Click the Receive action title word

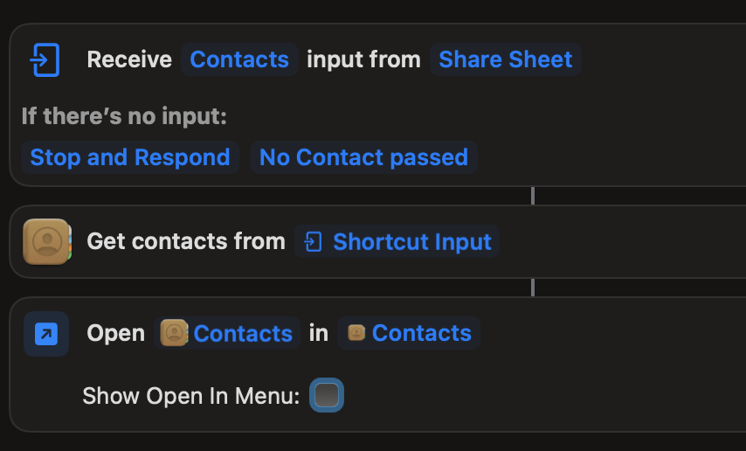tap(129, 59)
